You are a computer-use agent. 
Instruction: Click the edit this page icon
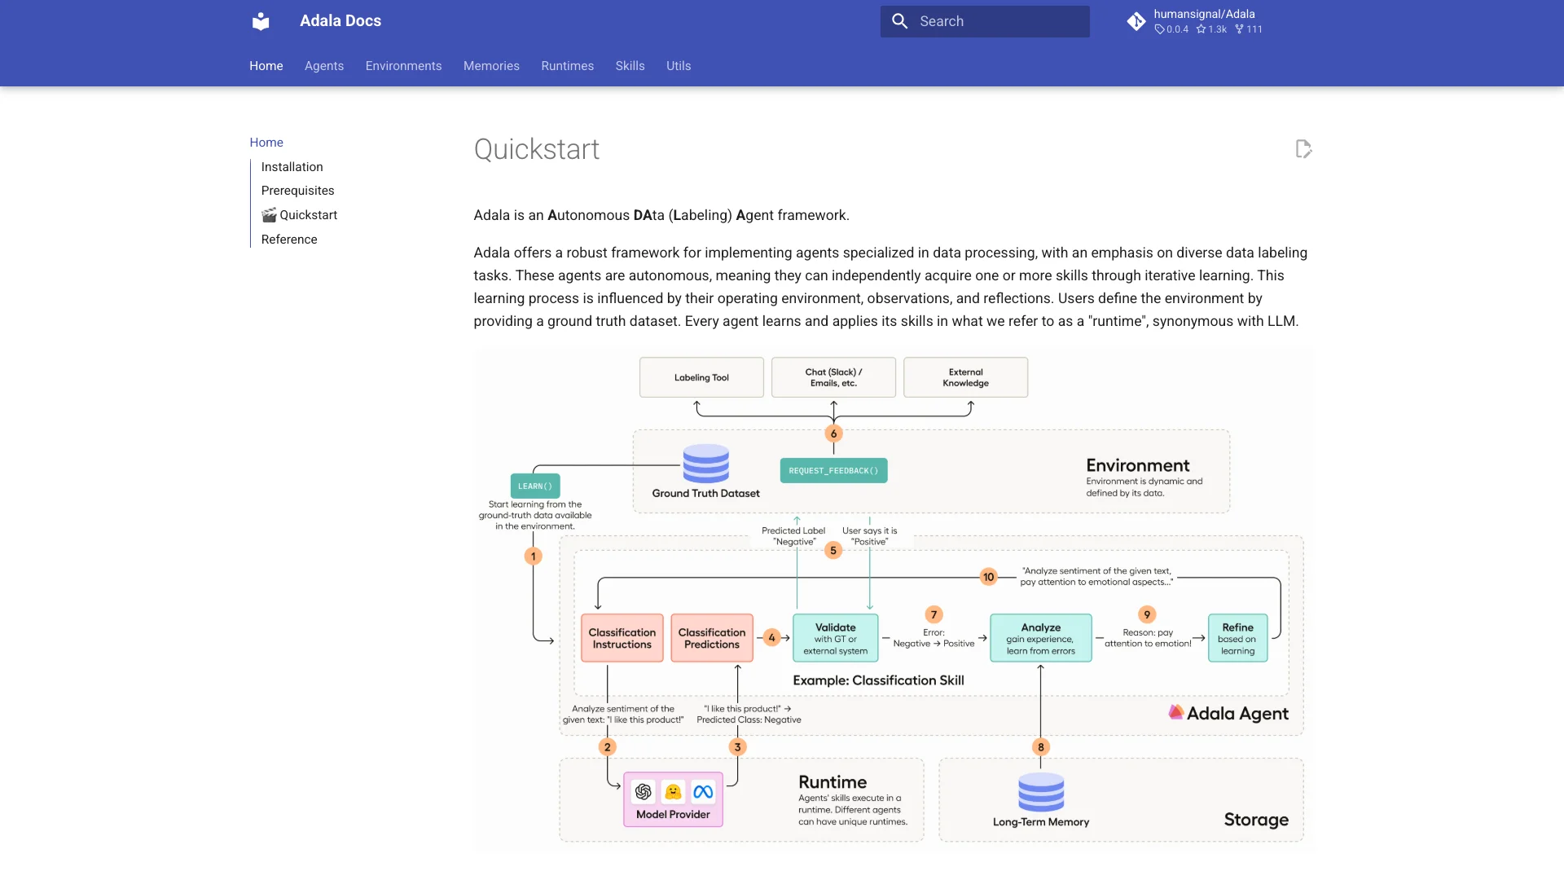pos(1303,149)
